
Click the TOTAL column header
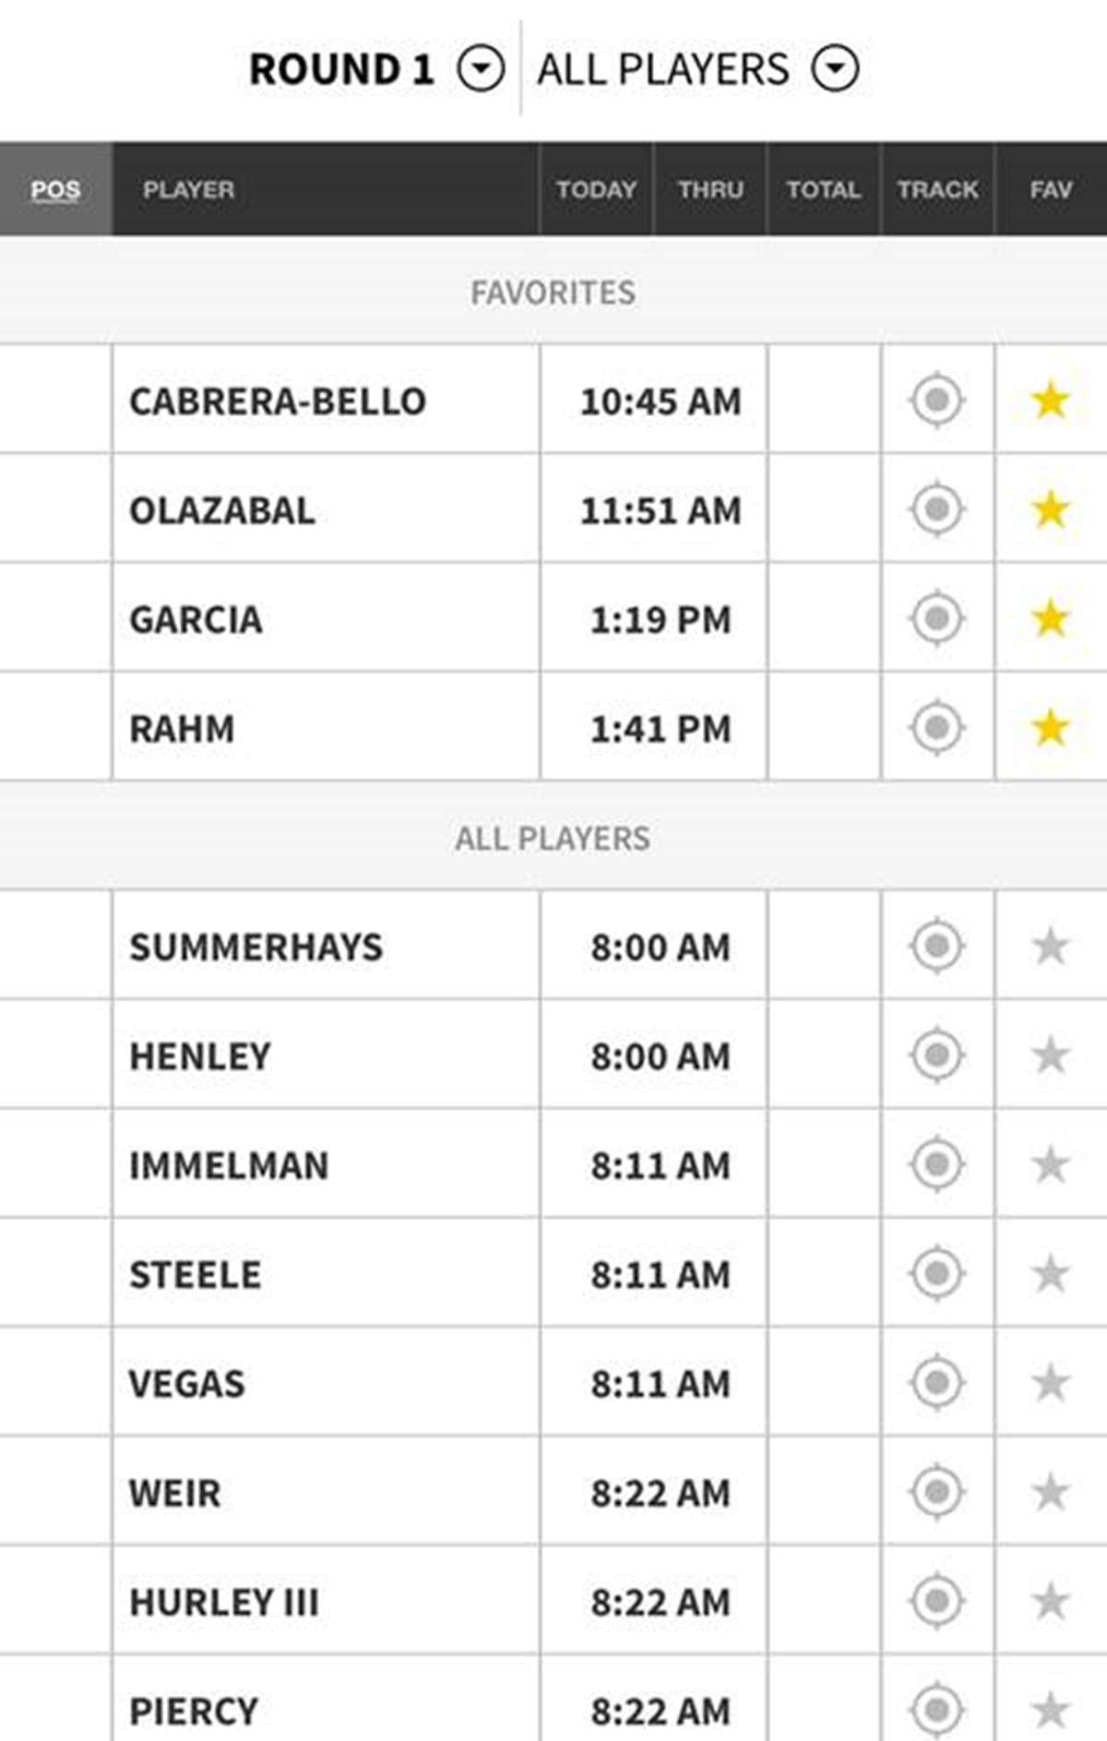tap(823, 189)
